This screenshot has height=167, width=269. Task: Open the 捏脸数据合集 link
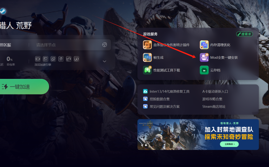coord(156,99)
